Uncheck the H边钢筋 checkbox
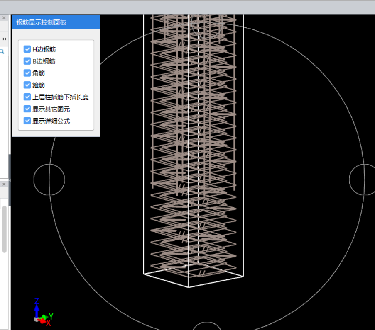The image size is (375, 330). tap(27, 49)
